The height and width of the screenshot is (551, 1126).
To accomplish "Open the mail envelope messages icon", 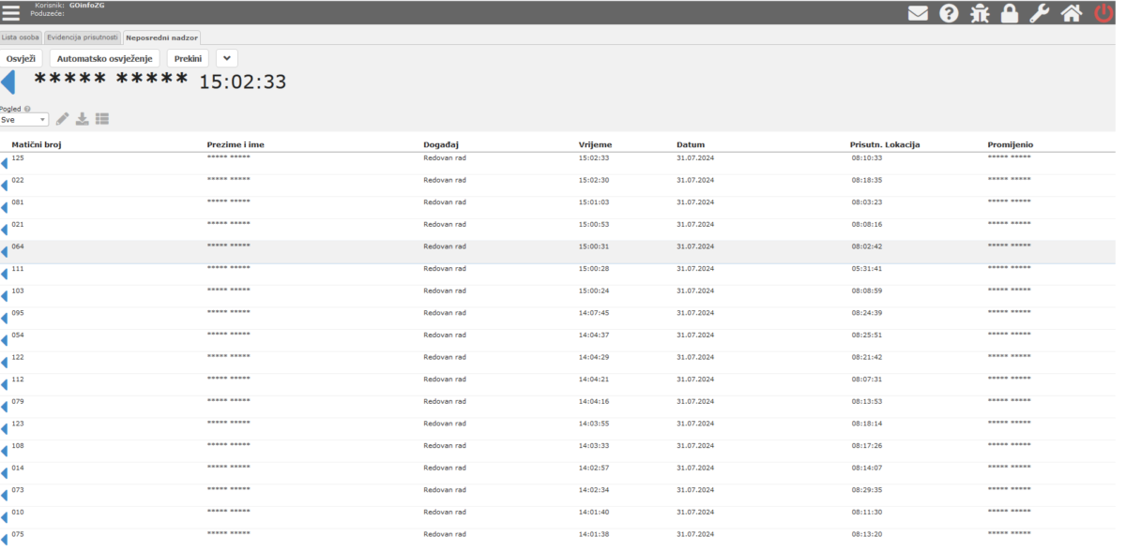I will pos(919,13).
